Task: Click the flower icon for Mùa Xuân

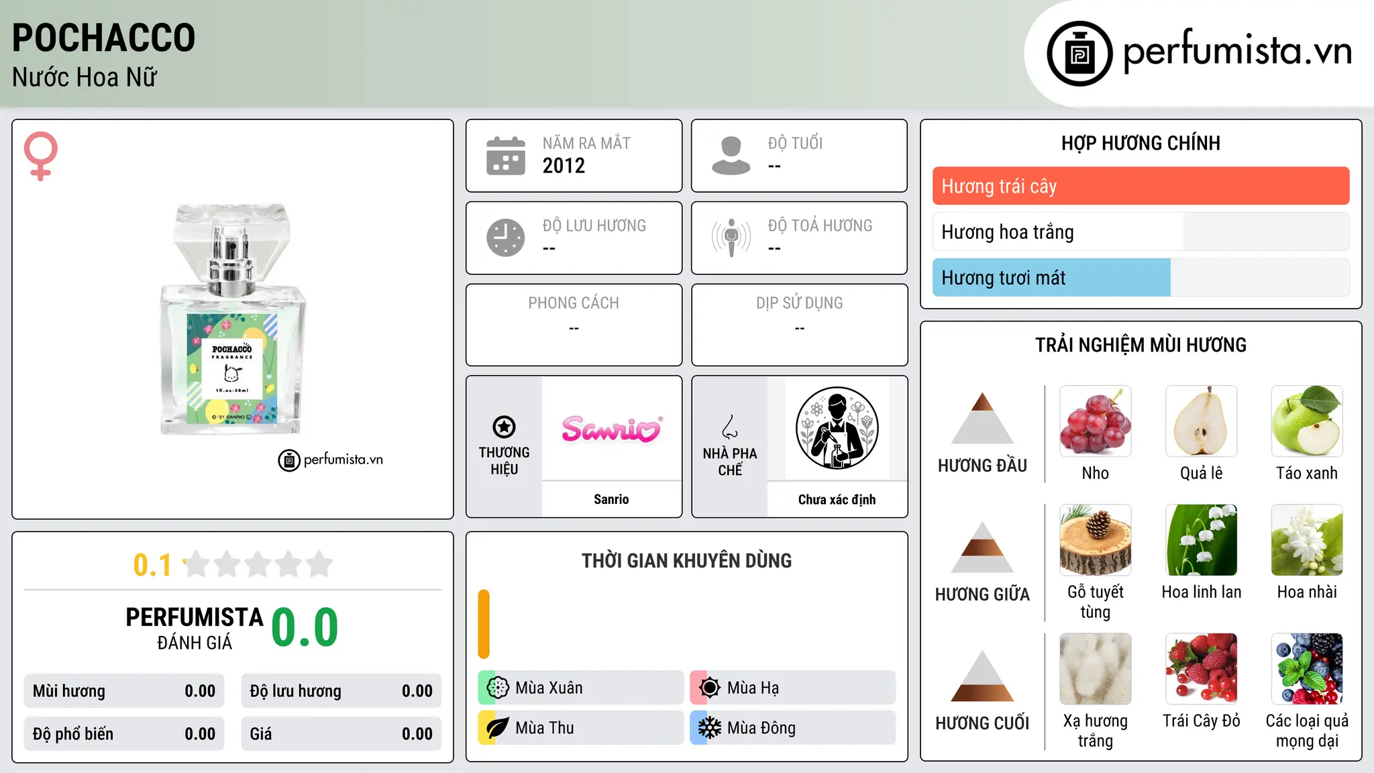Action: pos(497,688)
